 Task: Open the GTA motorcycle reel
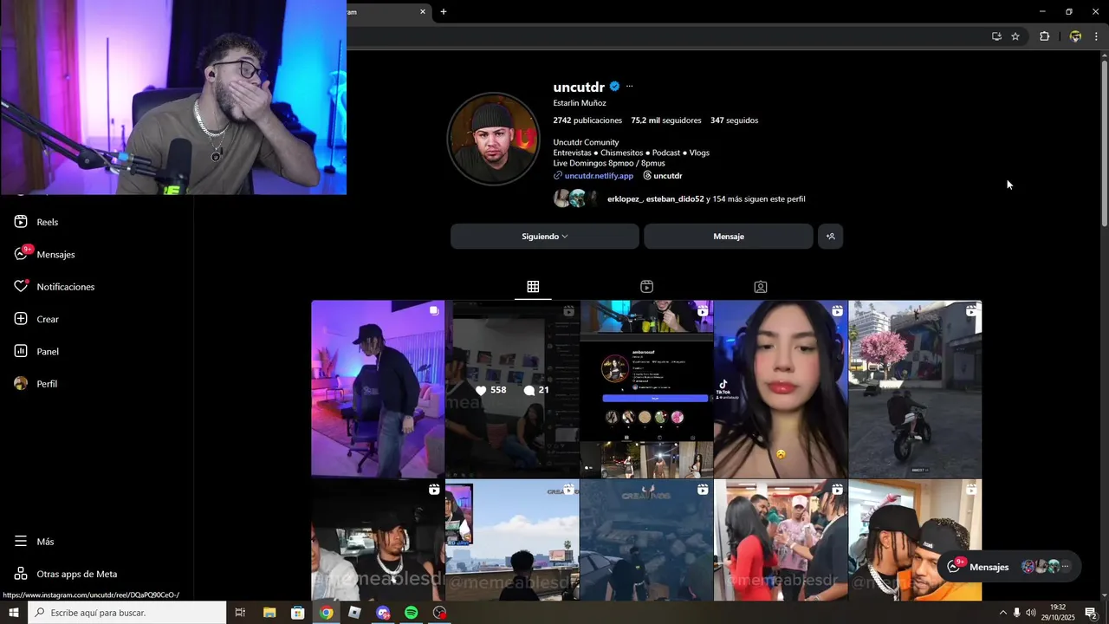click(x=915, y=389)
